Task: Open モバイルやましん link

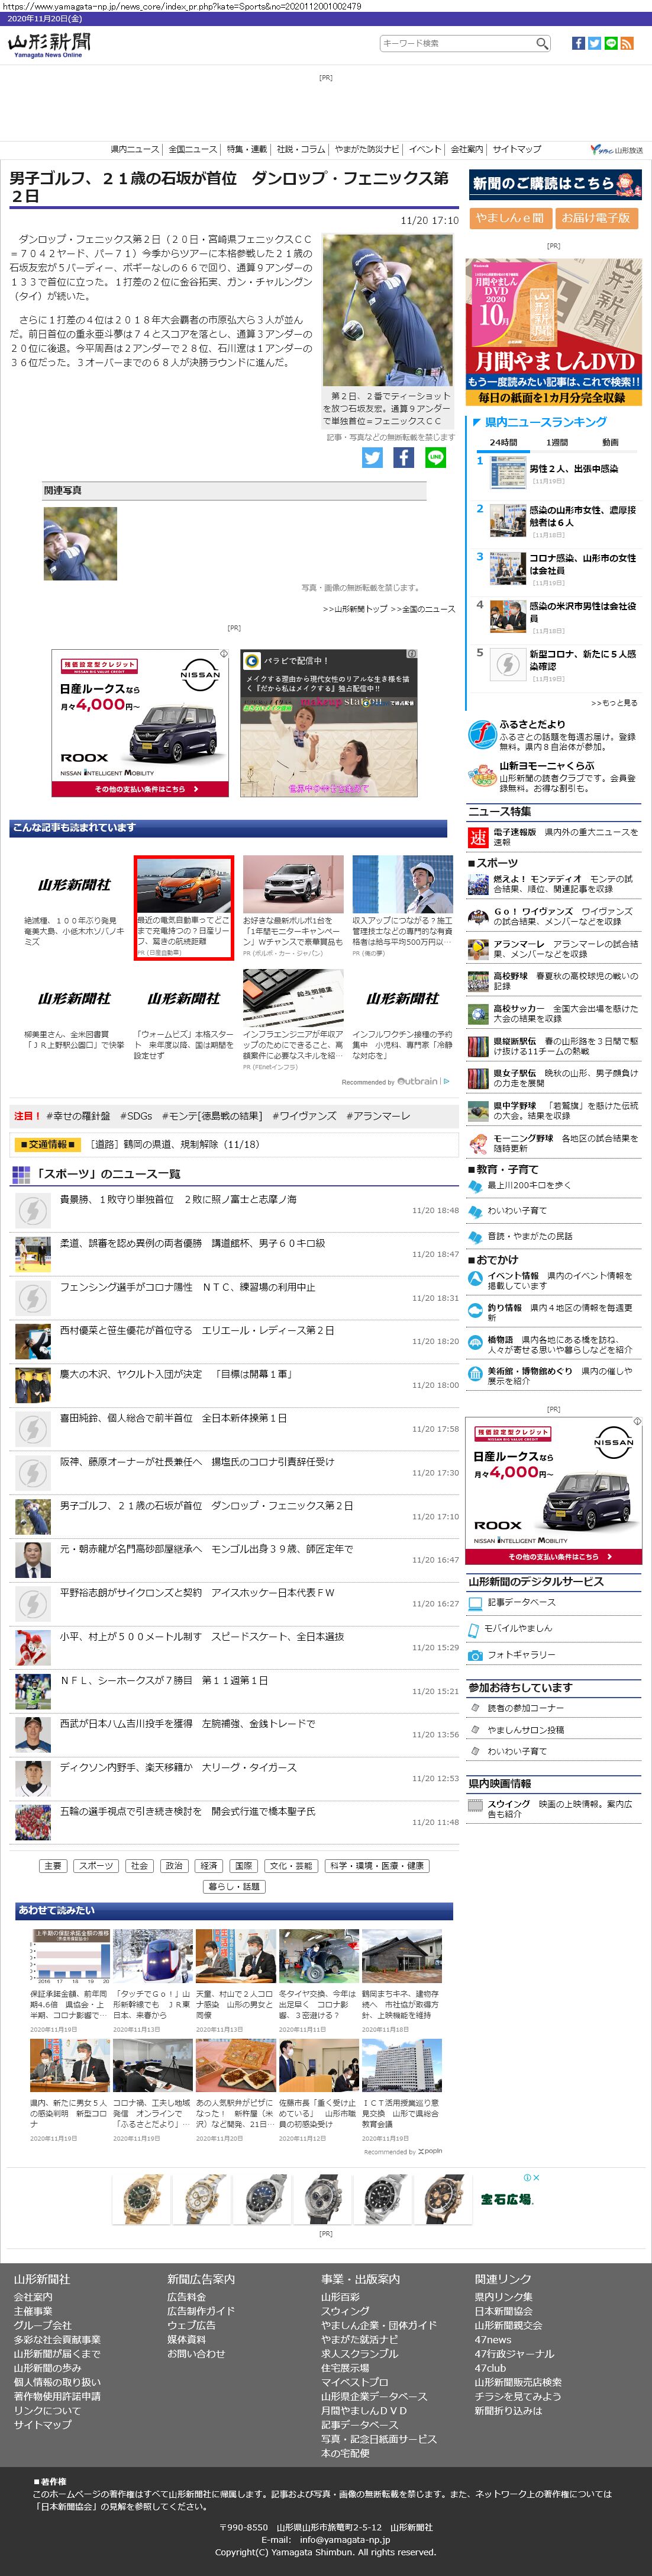Action: pyautogui.click(x=517, y=1628)
